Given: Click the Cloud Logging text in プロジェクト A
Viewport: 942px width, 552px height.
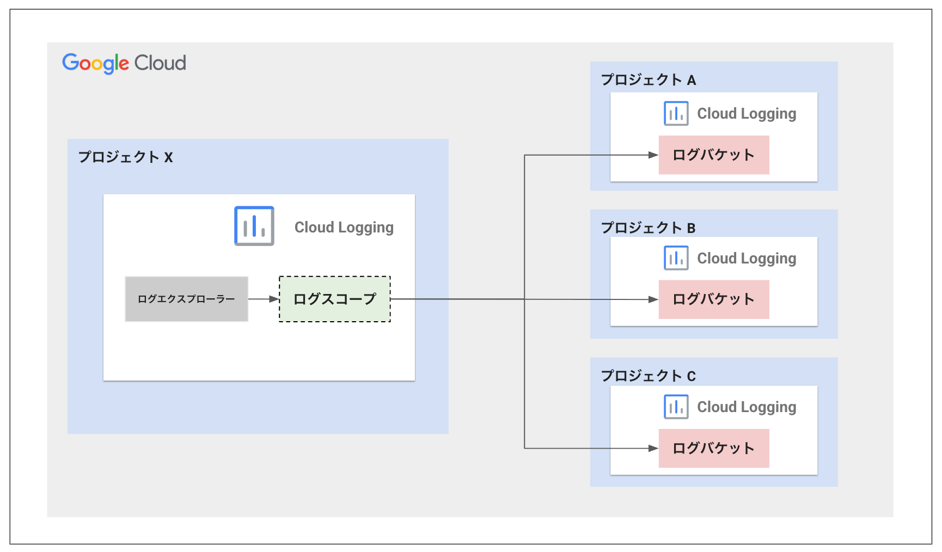Looking at the screenshot, I should (747, 114).
